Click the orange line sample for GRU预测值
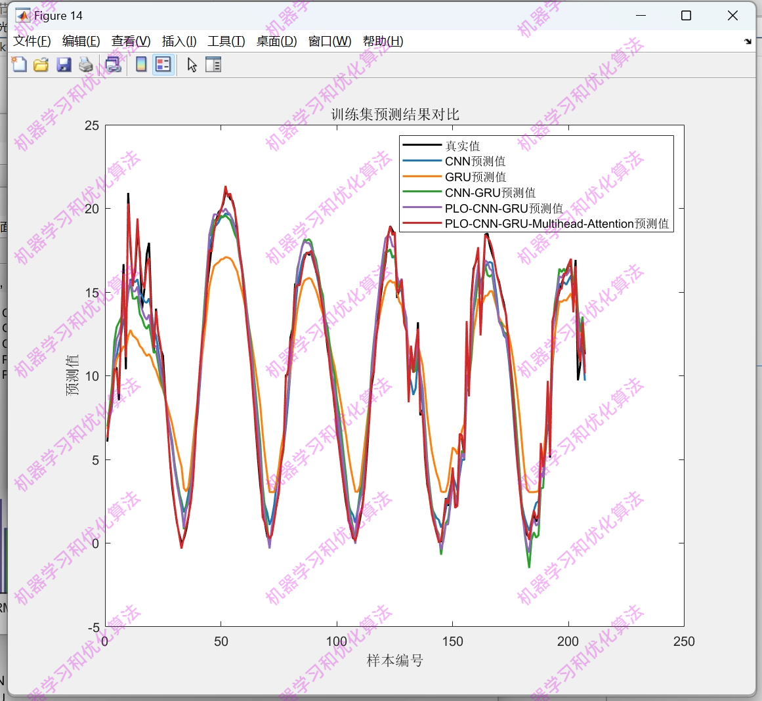The image size is (762, 701). [422, 176]
